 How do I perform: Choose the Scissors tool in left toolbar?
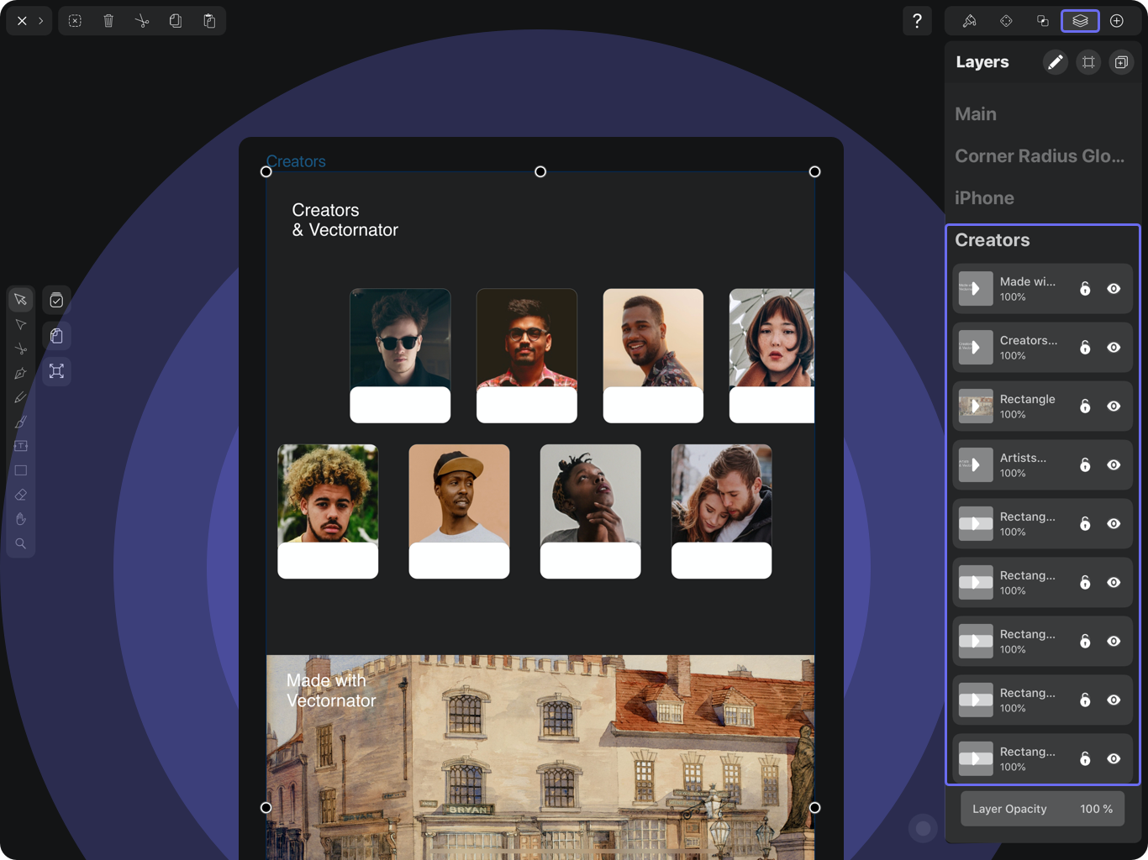click(21, 349)
